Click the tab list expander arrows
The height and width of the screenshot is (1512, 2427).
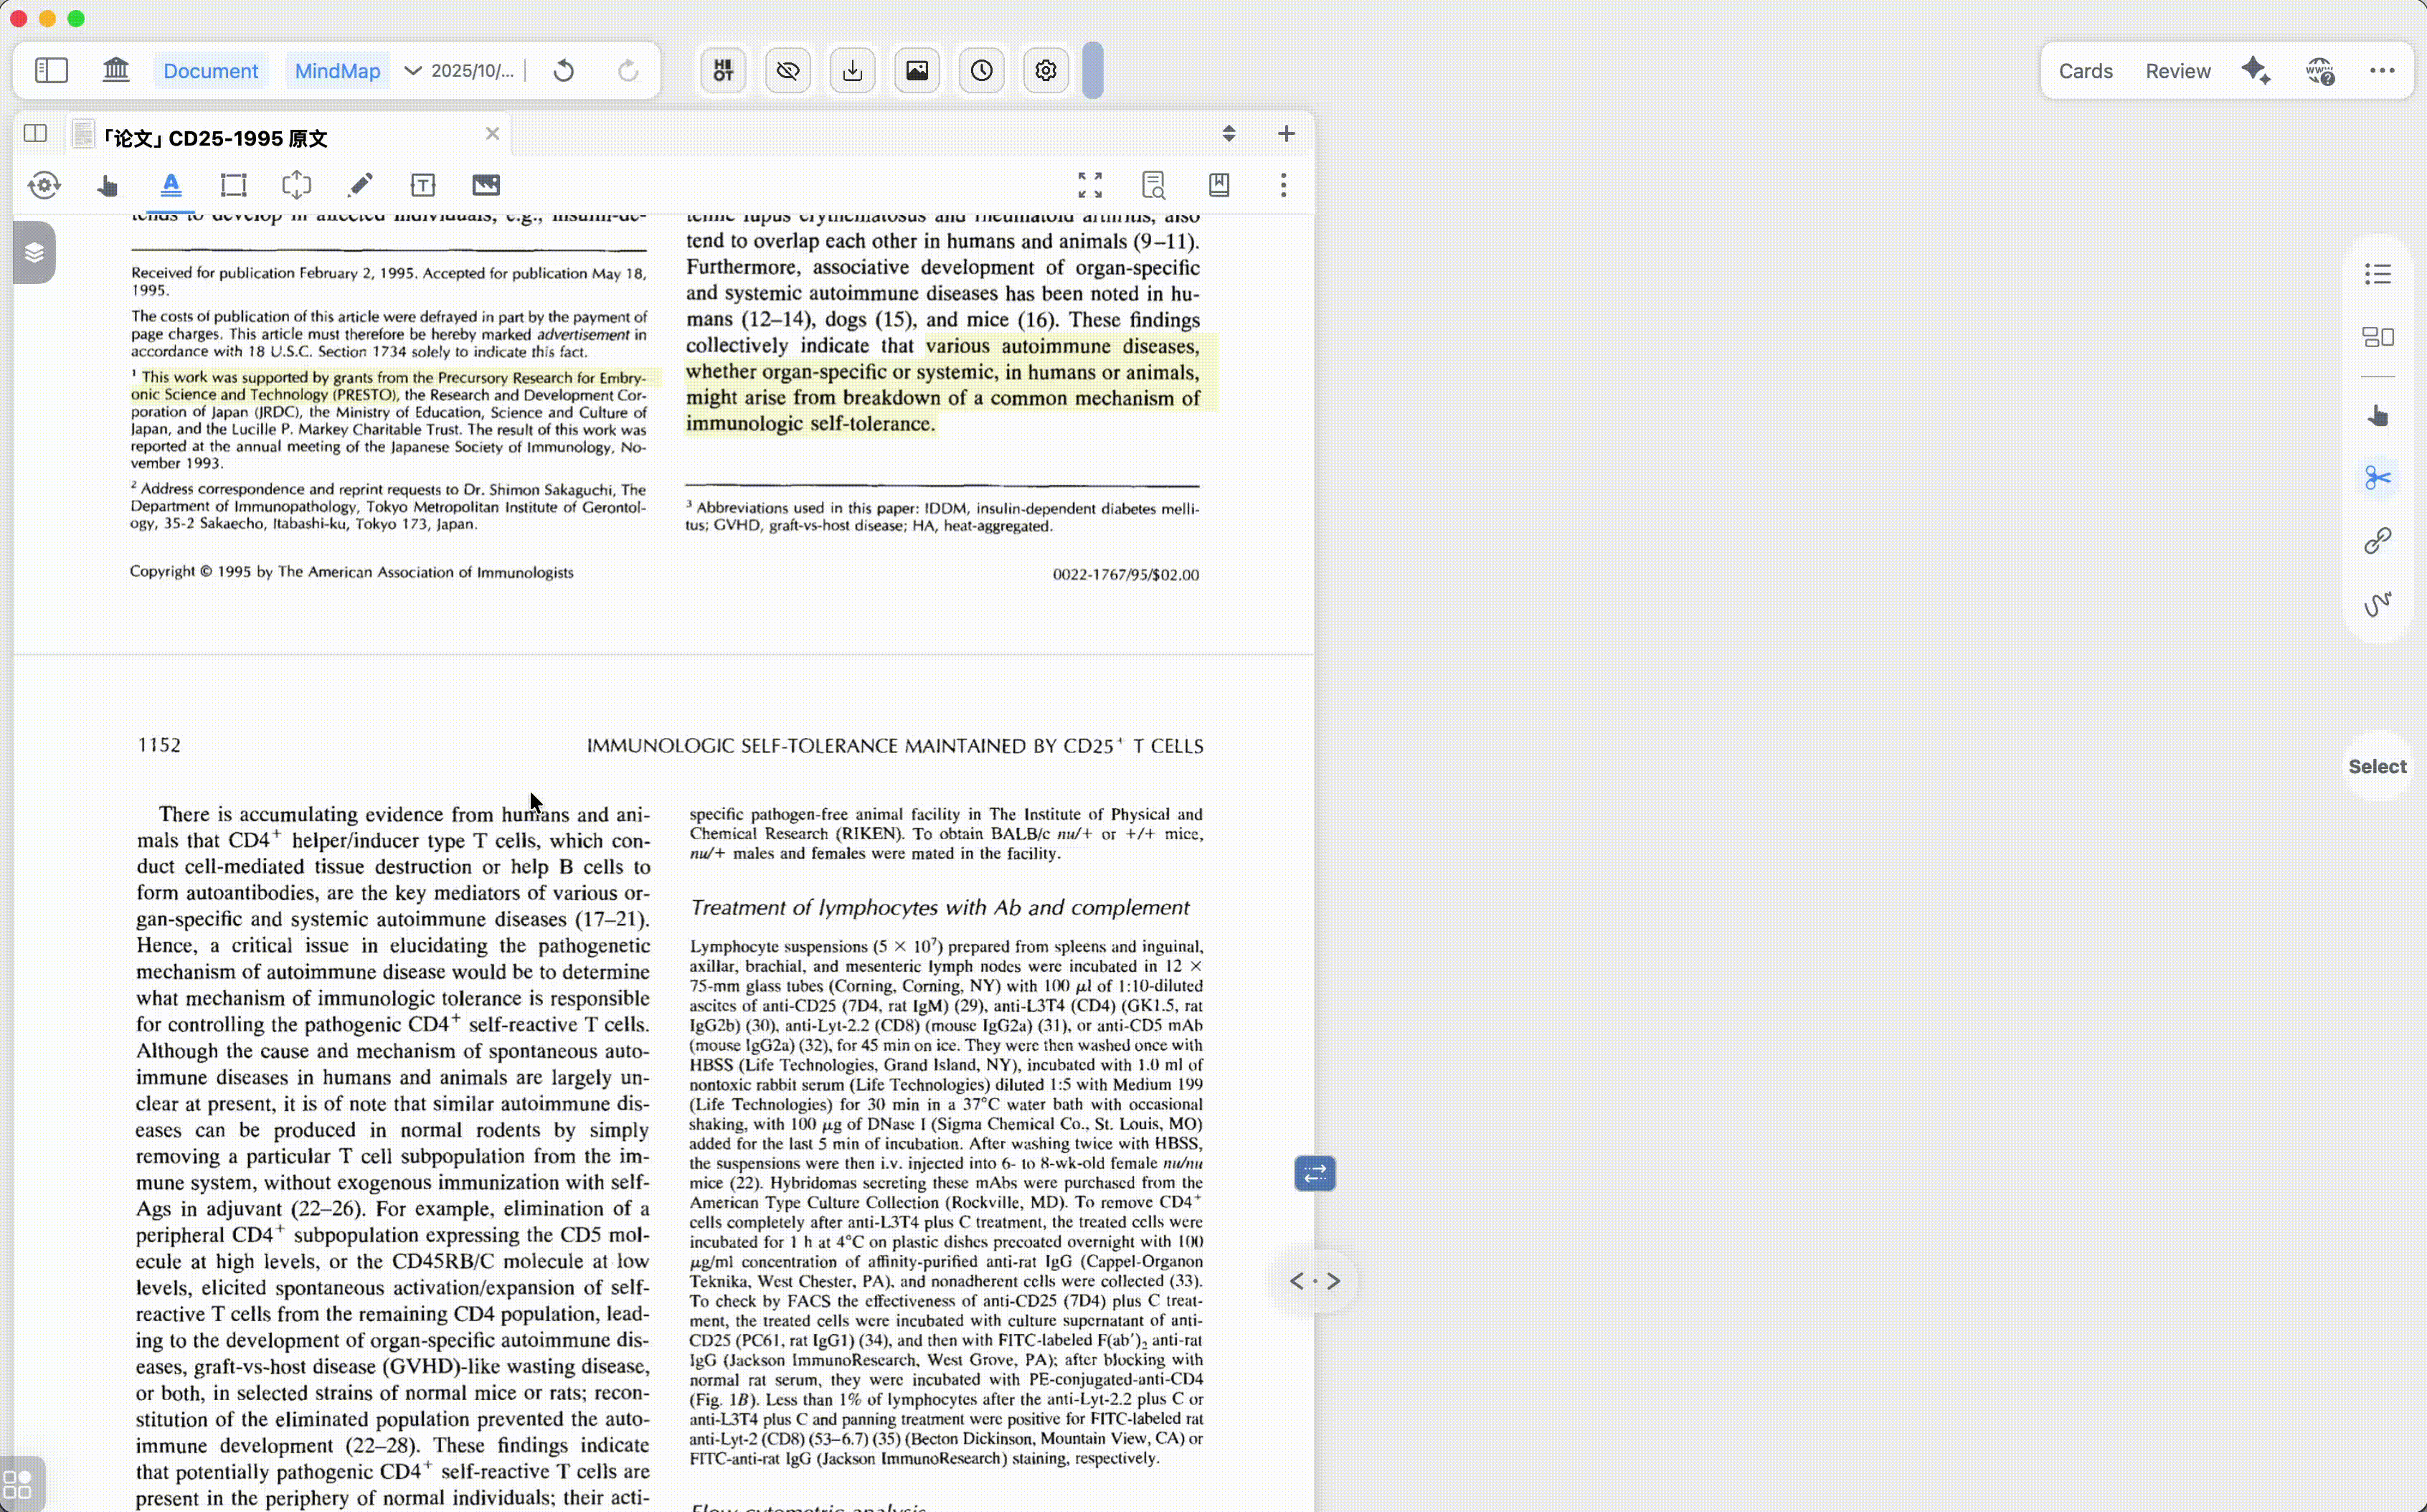click(1229, 133)
